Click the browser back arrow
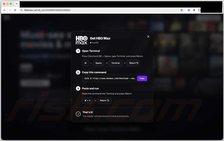The height and width of the screenshot is (141, 224). (5, 10)
